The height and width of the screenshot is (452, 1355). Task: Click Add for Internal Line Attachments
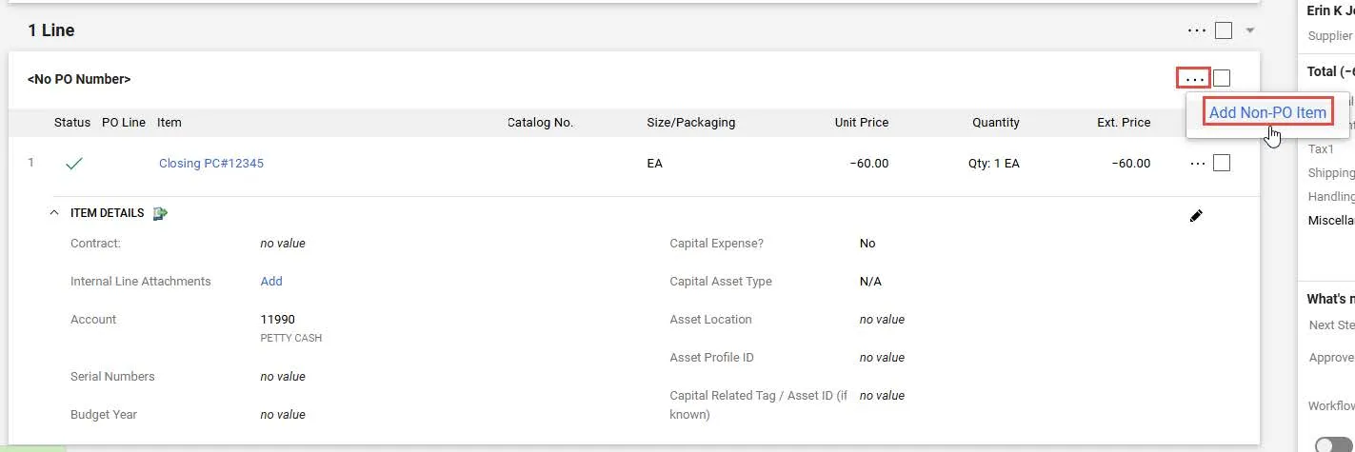point(271,282)
